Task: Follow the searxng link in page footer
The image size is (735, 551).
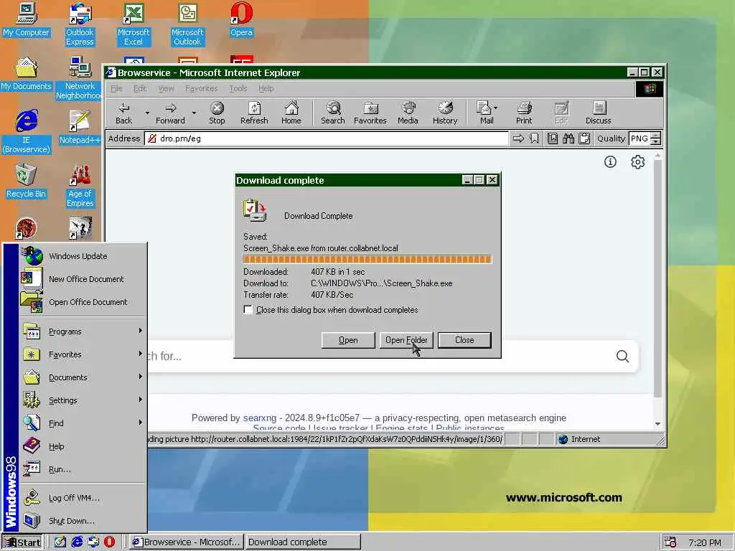Action: pos(260,418)
